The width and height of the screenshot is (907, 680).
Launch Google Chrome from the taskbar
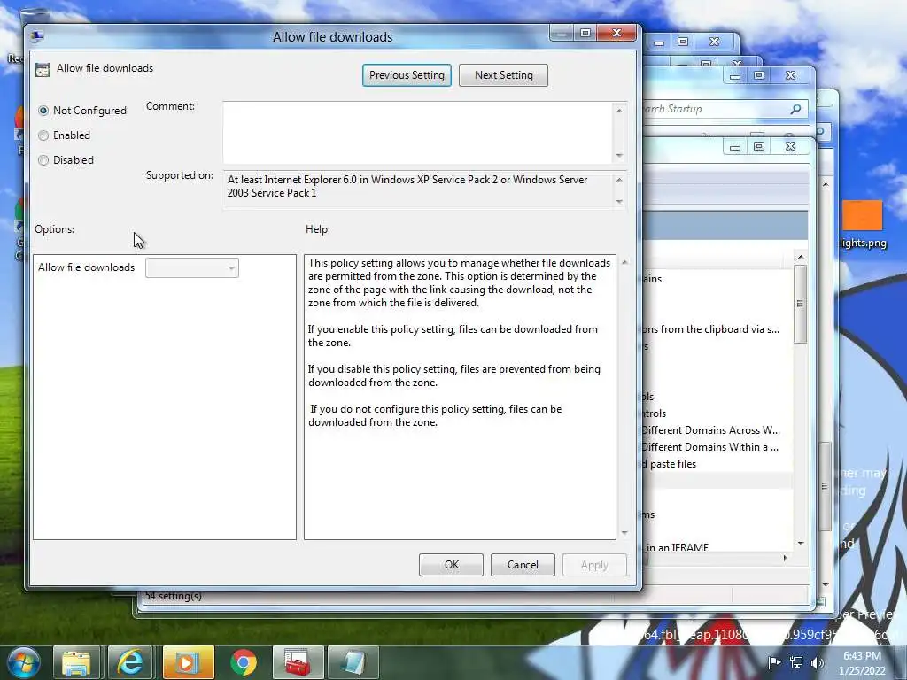pos(244,662)
